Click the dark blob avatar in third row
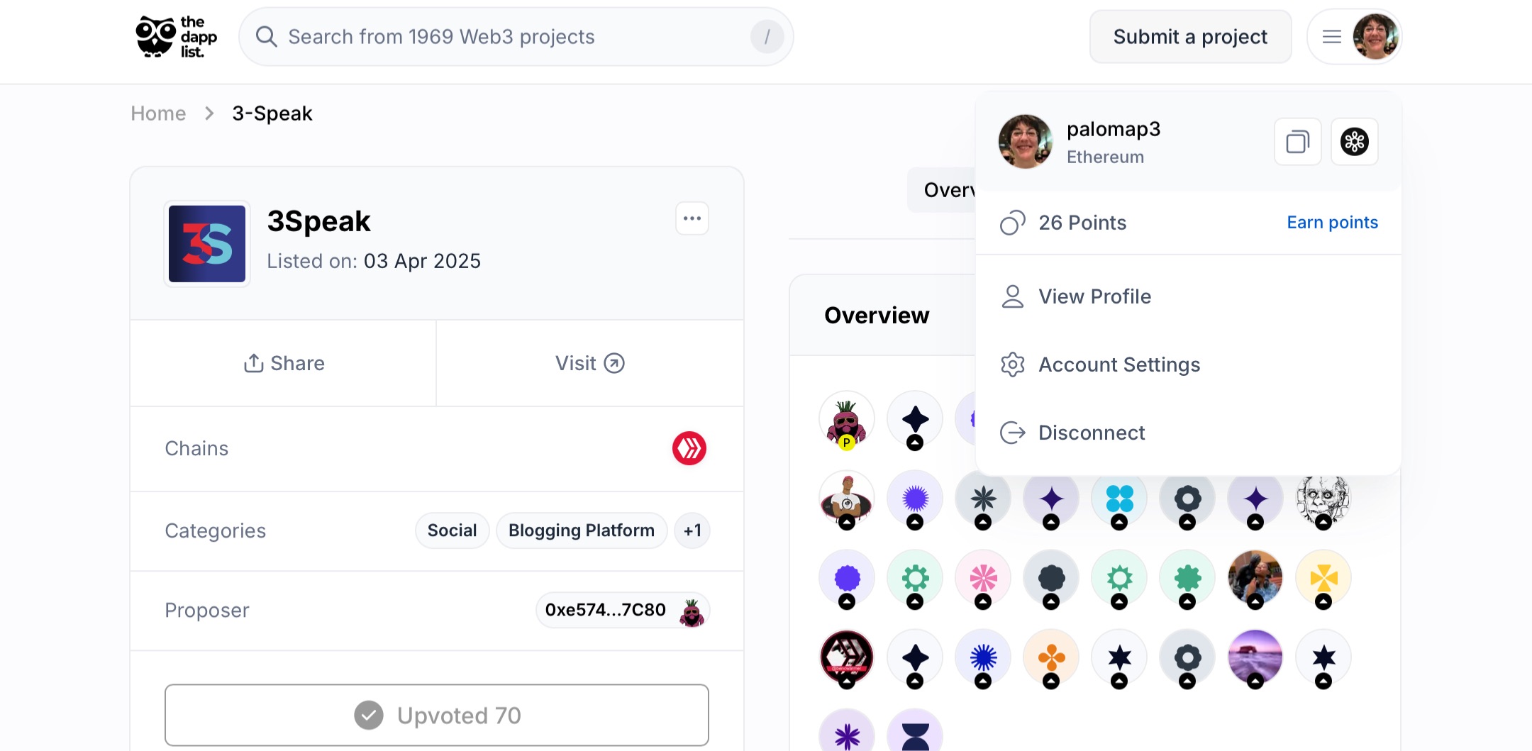Image resolution: width=1532 pixels, height=751 pixels. click(1051, 579)
